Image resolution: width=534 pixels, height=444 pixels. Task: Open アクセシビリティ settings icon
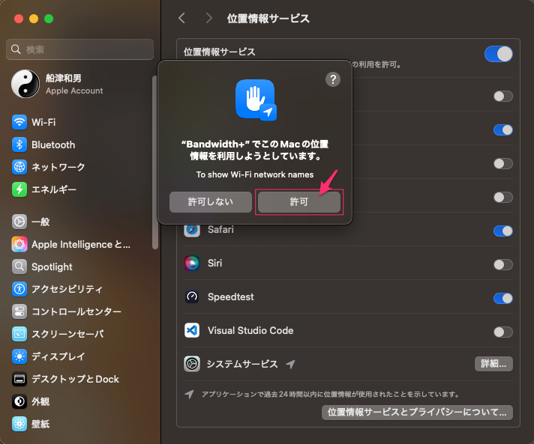pos(19,289)
